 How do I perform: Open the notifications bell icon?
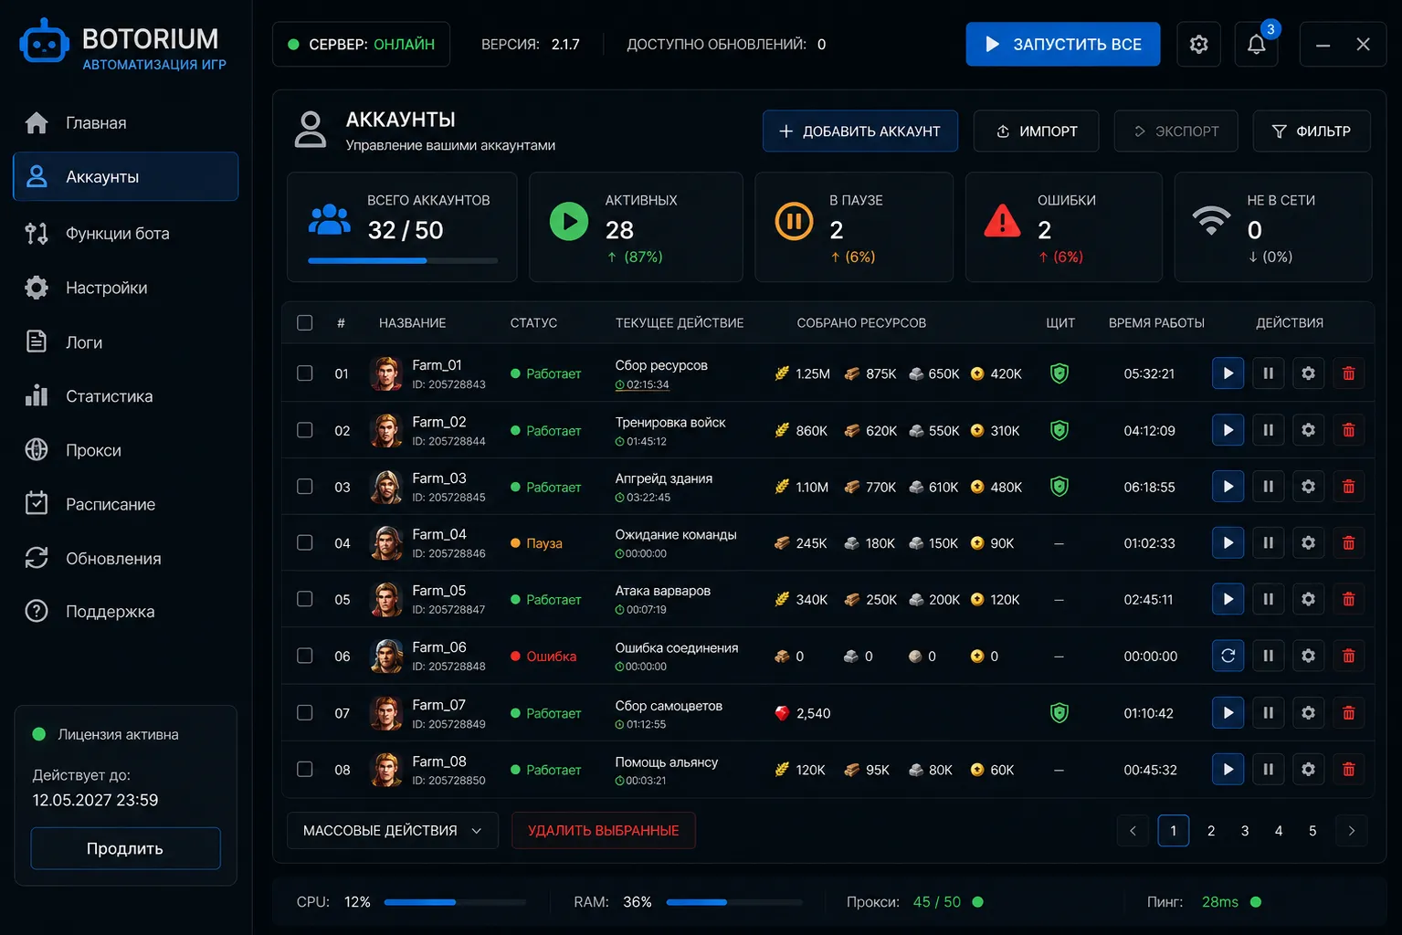1256,44
